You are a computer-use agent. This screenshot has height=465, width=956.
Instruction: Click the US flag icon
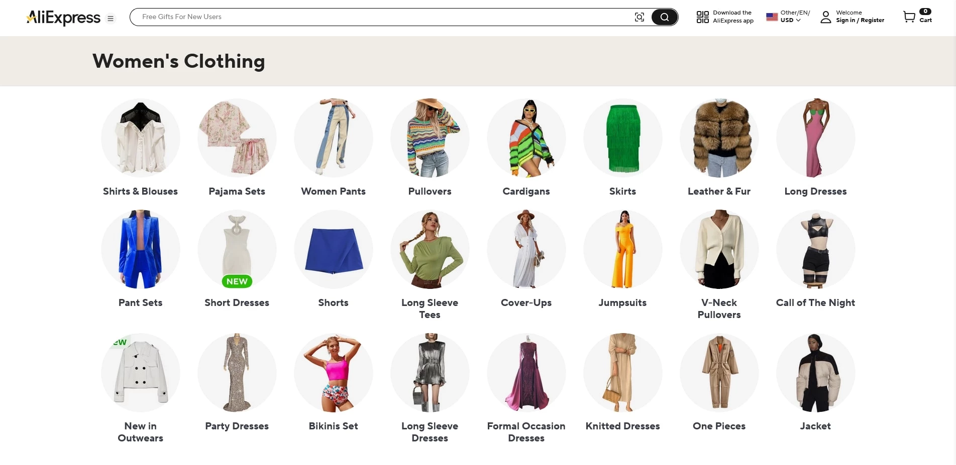click(x=772, y=17)
